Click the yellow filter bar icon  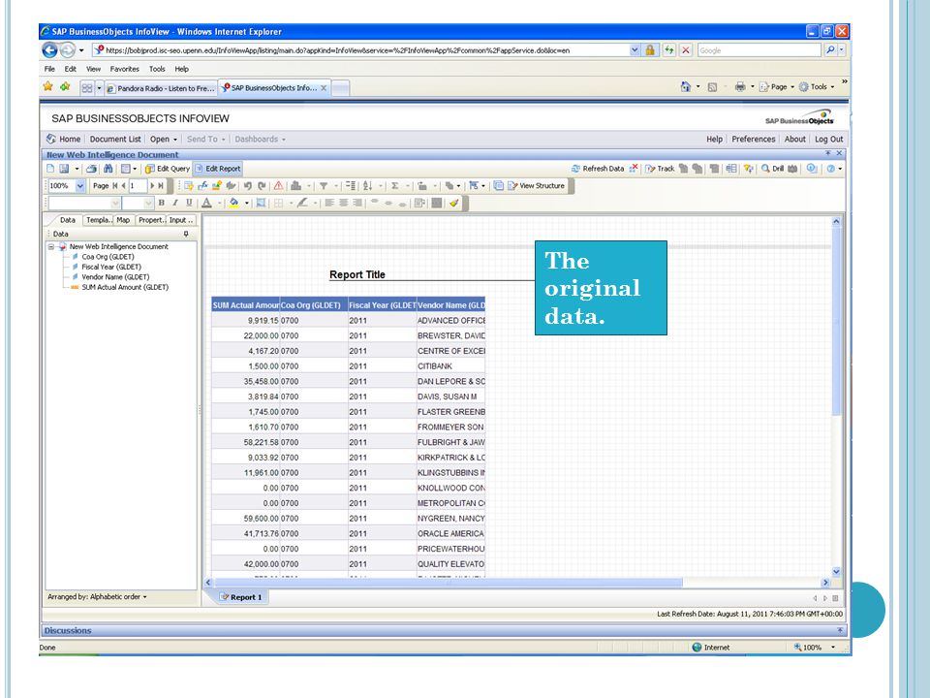[x=748, y=169]
